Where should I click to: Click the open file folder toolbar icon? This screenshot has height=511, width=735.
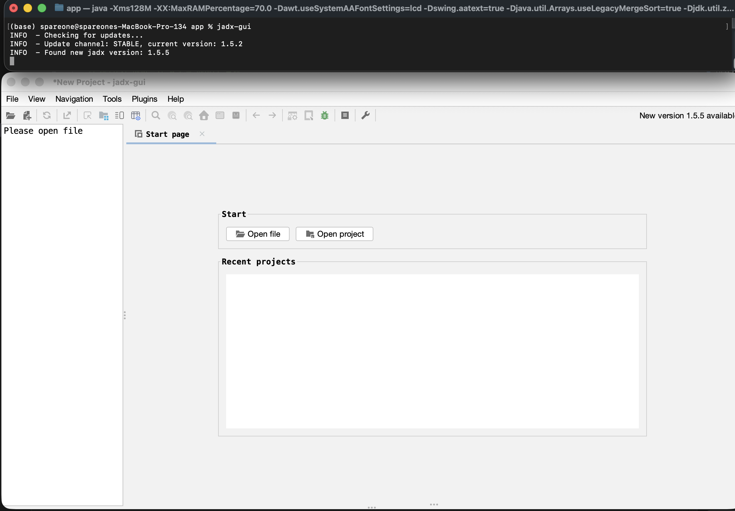tap(10, 116)
